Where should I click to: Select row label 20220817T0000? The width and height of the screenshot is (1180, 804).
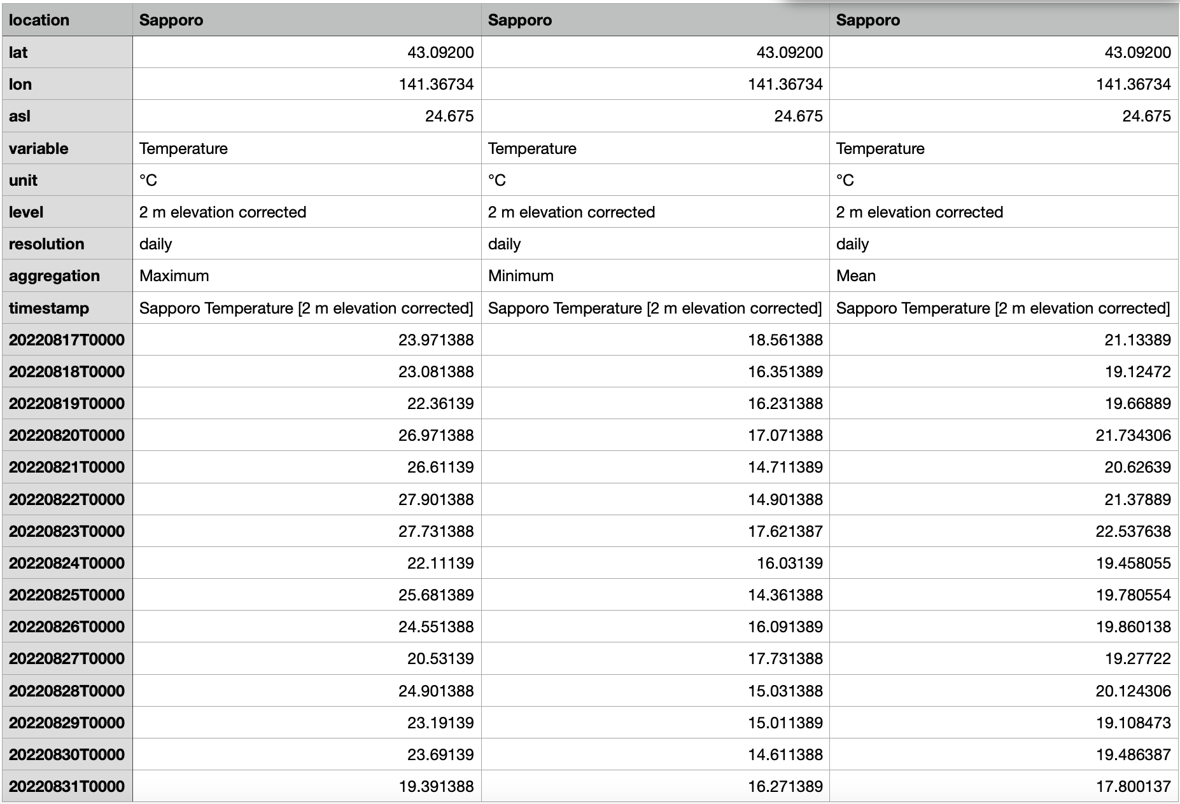[67, 340]
